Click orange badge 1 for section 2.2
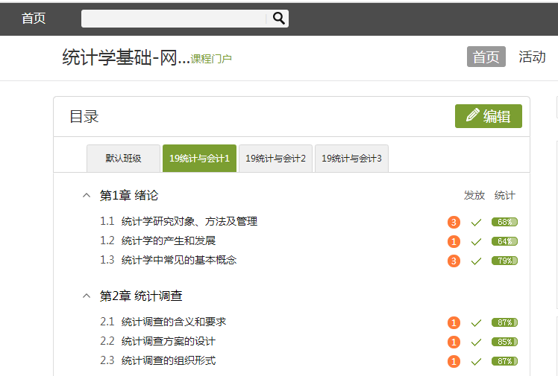This screenshot has height=376, width=558. (454, 342)
